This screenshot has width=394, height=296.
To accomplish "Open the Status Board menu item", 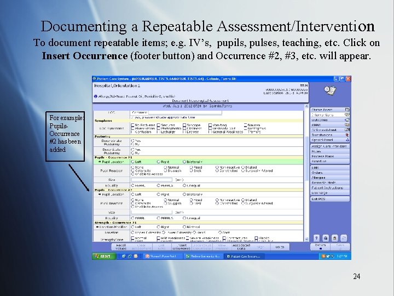I will (x=329, y=110).
